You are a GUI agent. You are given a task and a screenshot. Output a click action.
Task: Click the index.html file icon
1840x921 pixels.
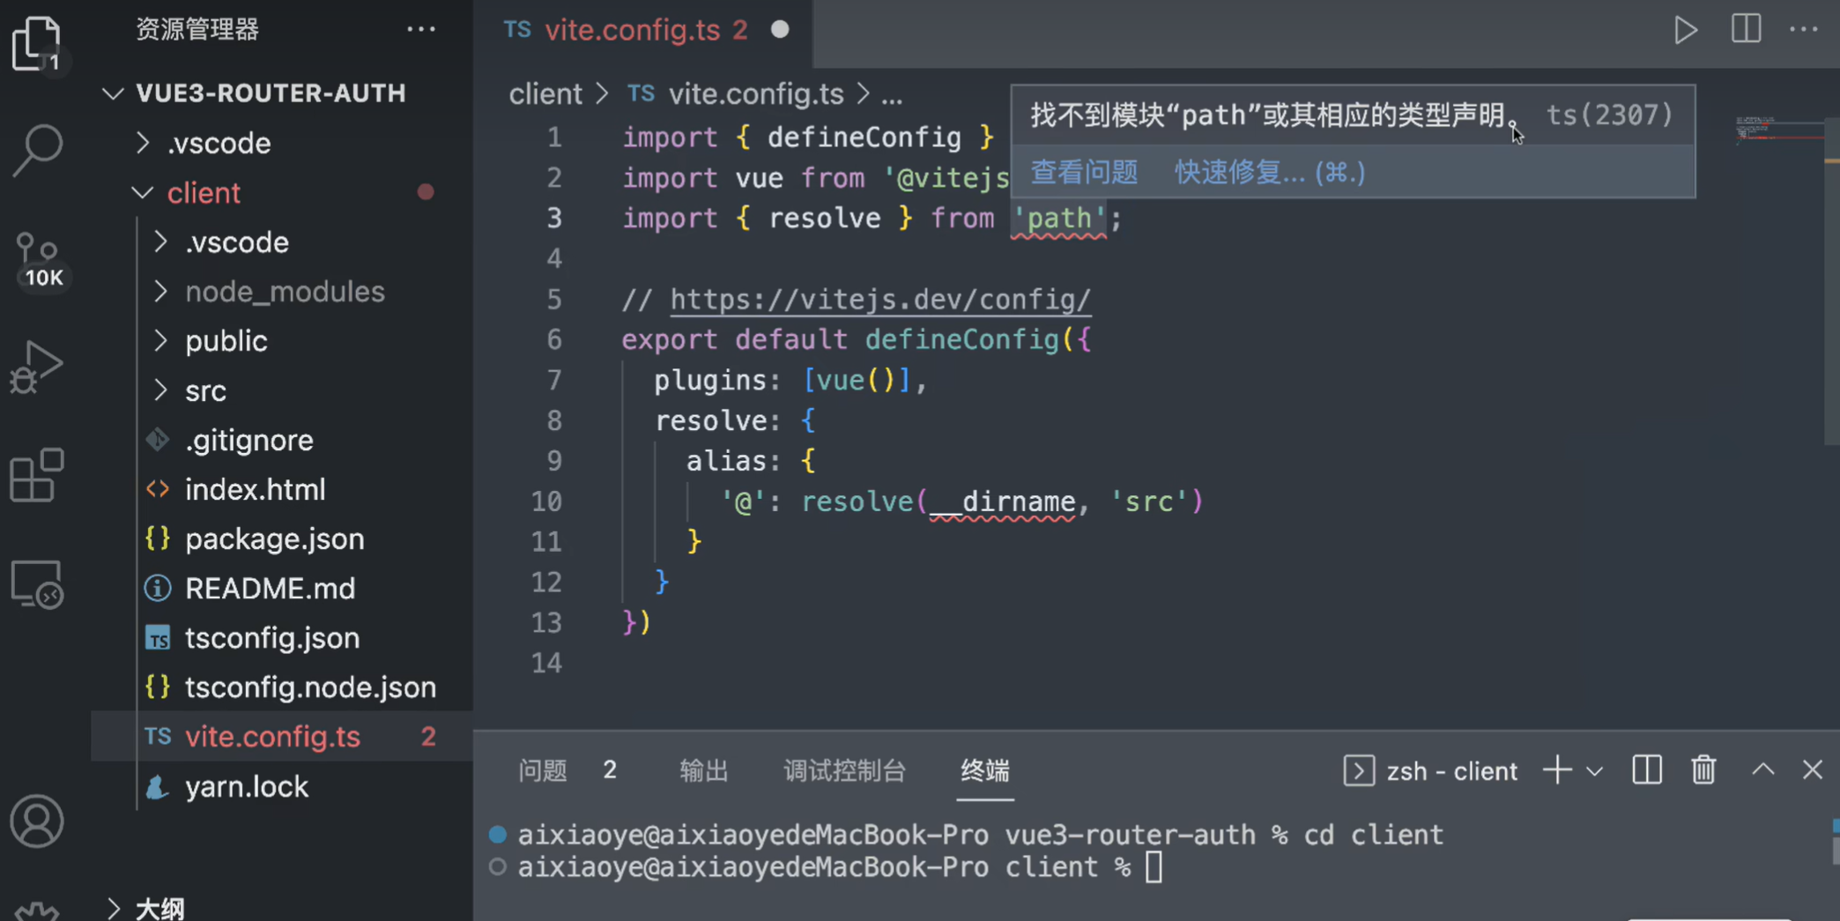click(158, 489)
